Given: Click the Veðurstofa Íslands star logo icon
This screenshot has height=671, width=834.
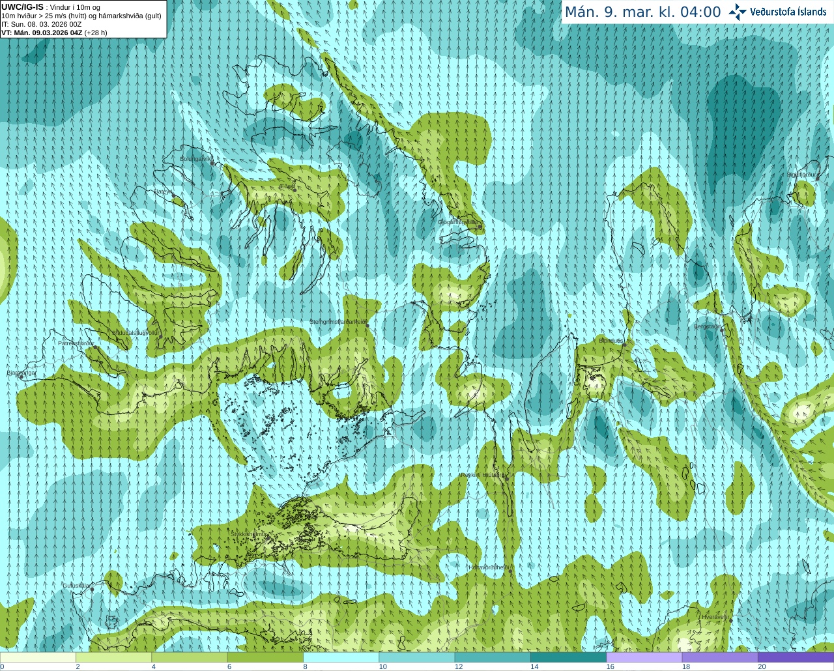Looking at the screenshot, I should [x=738, y=12].
